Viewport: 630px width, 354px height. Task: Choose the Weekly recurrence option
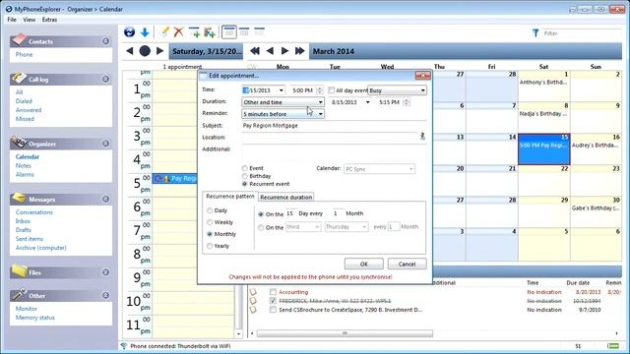click(210, 222)
